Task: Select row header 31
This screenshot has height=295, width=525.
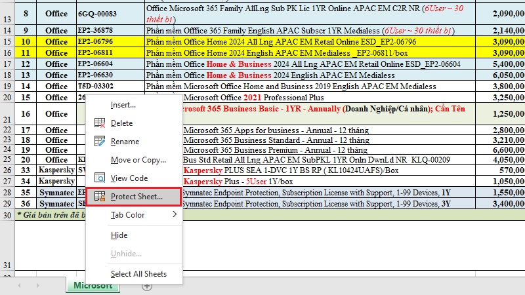Action: 7,245
